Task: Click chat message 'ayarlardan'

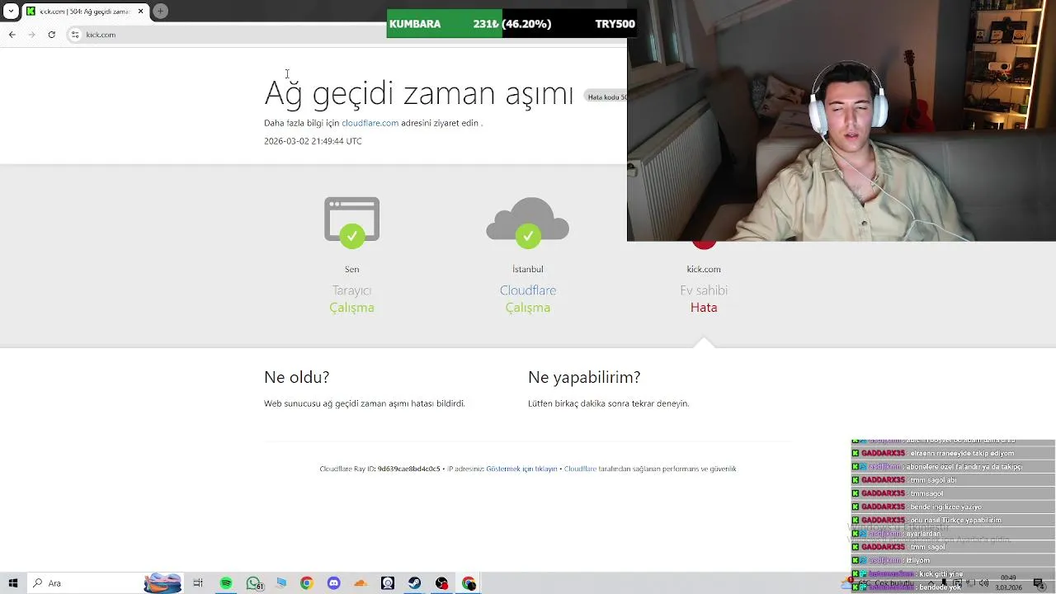Action: pos(924,534)
